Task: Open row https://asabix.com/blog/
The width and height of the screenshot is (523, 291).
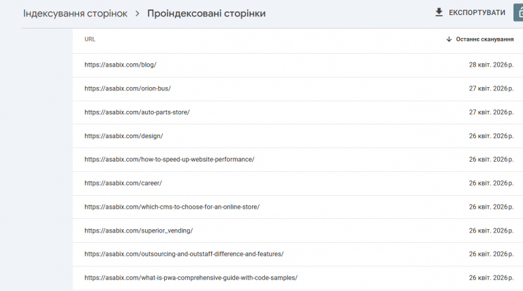Action: 298,65
